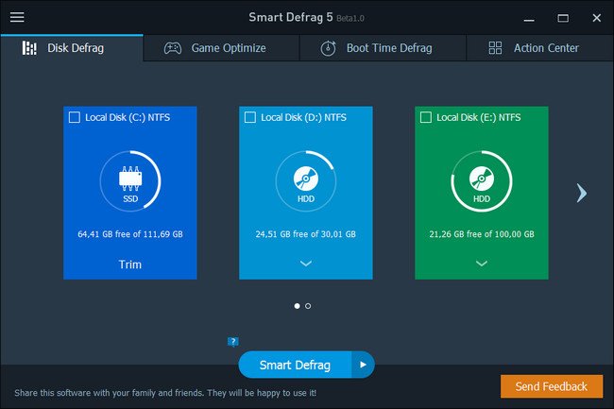Viewport: 614px width, 409px height.
Task: Click 24,51 GB free of 30,01 GB text
Action: point(306,234)
